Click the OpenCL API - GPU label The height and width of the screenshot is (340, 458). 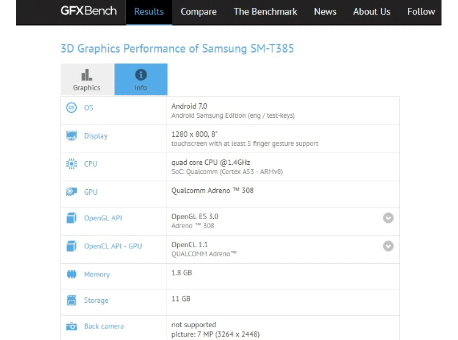(113, 246)
